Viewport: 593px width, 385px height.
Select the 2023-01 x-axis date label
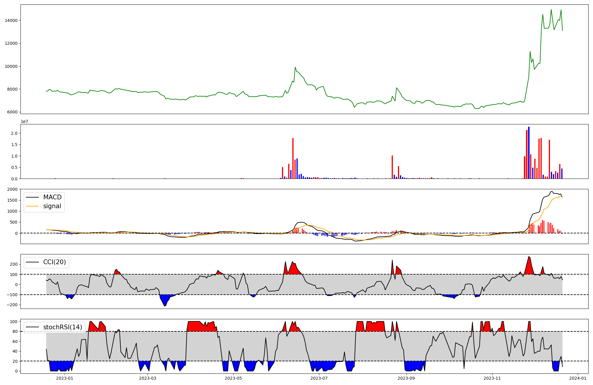click(x=64, y=378)
